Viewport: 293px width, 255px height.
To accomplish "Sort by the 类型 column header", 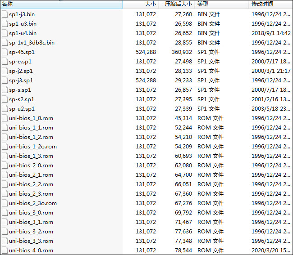I will coord(222,4).
